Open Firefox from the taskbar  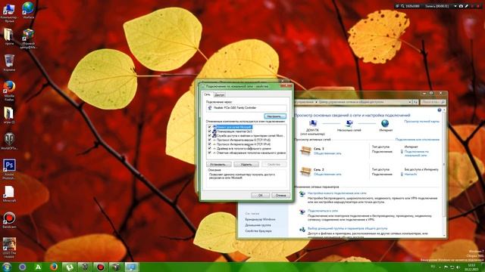54,267
